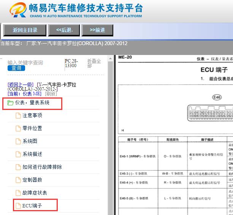Click the 返回上一级 link
The image size is (233, 215).
pyautogui.click(x=21, y=85)
